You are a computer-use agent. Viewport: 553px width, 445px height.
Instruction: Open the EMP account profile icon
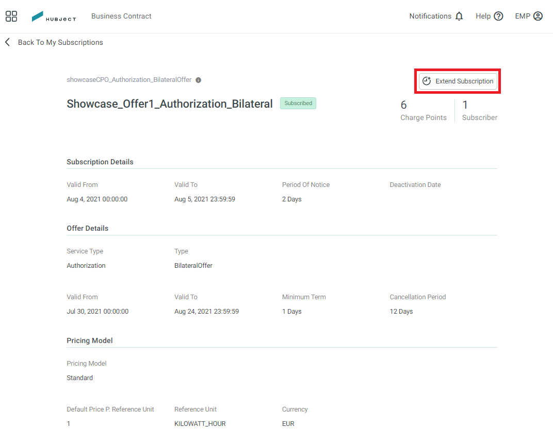tap(538, 16)
